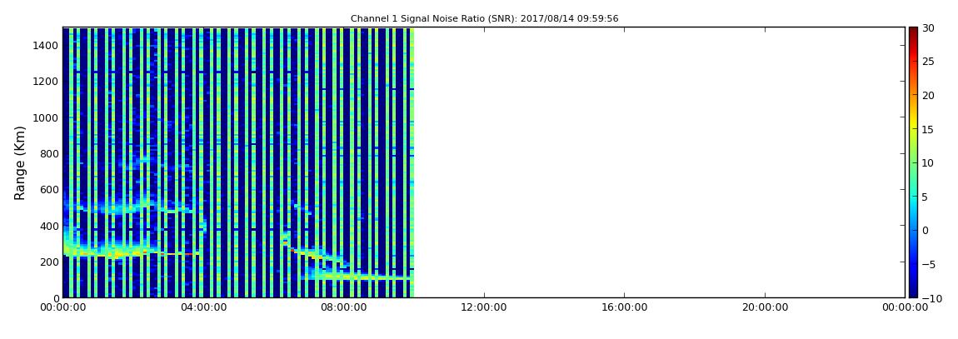The height and width of the screenshot is (339, 958).
Task: Click the 1400 range tick label
Action: pos(46,45)
